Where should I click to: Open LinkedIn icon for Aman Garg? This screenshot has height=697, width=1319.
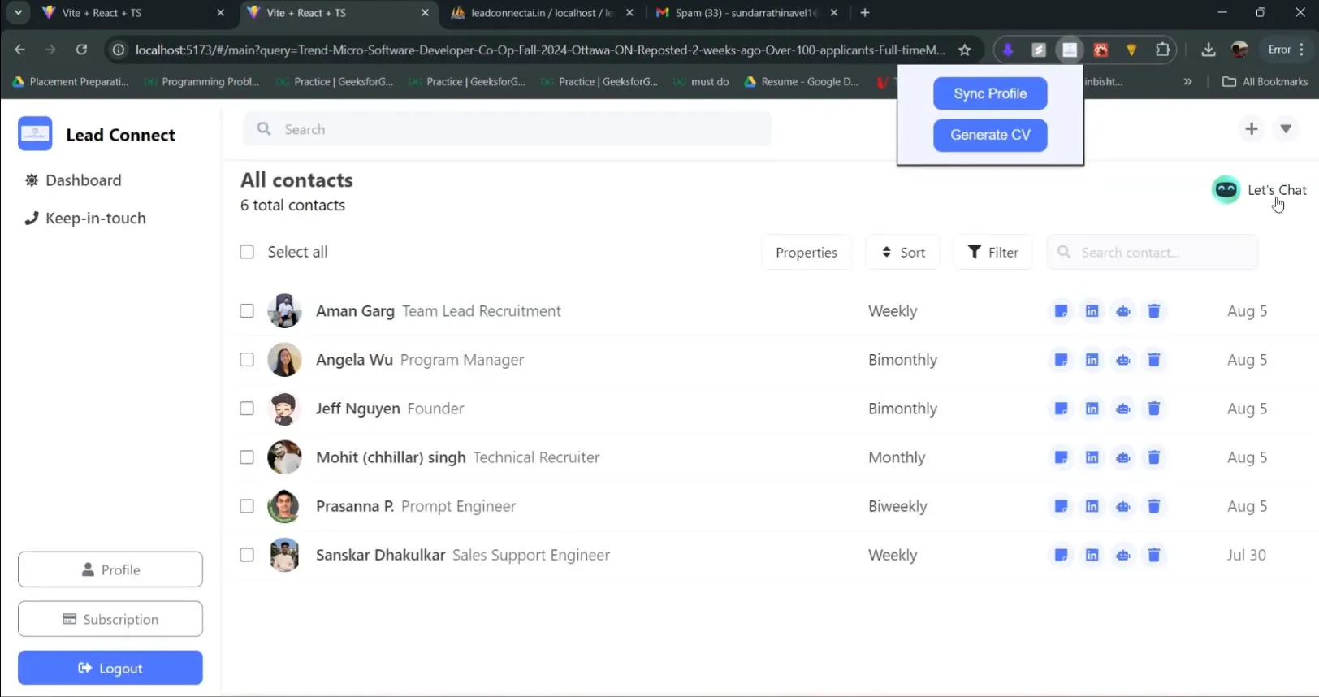(1092, 311)
